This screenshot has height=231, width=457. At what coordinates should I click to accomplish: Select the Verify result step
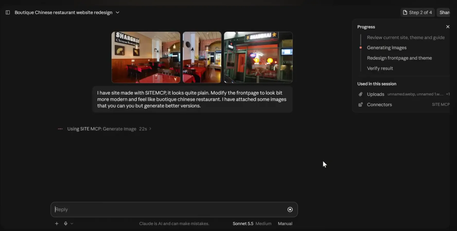(x=380, y=68)
